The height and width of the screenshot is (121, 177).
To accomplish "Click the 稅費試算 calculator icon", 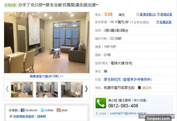I will 158,22.
